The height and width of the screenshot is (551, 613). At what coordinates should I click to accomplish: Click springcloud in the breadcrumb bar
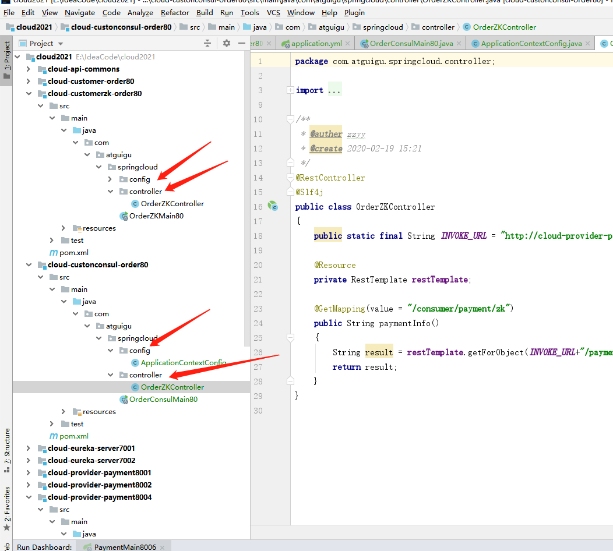383,27
